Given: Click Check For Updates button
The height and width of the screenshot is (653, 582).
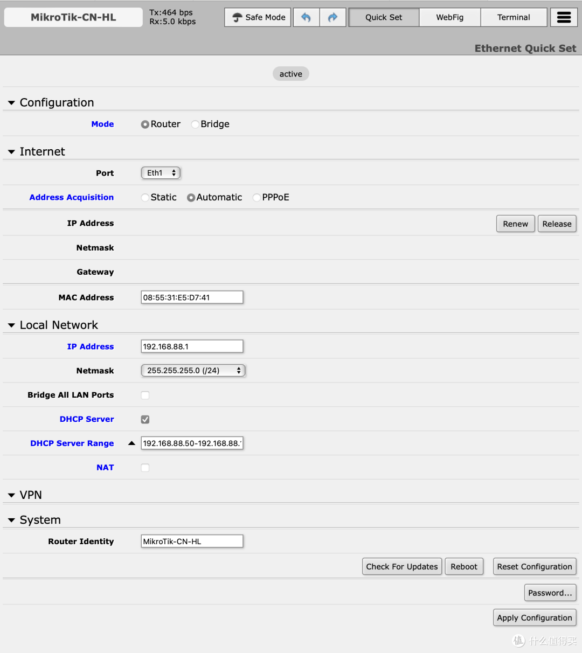Looking at the screenshot, I should click(x=402, y=567).
